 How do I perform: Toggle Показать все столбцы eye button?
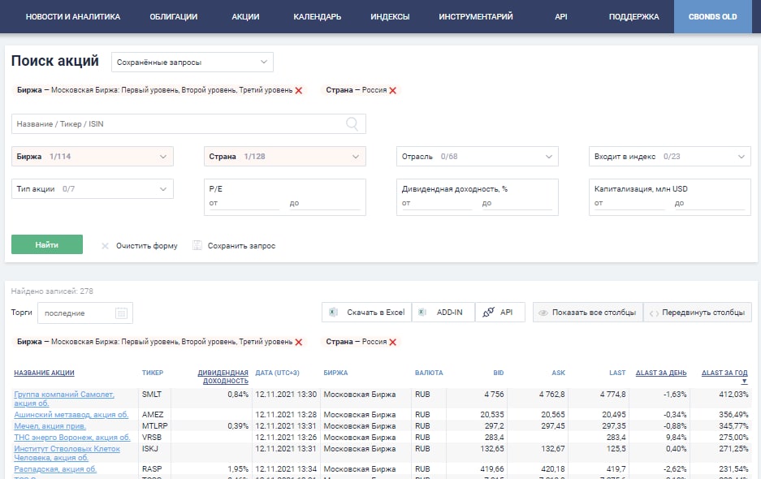(587, 313)
